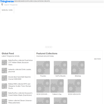104x104 pixels.
Task: Click avatar beside luekardis Drink coaster entry
Action: click(x=4, y=70)
